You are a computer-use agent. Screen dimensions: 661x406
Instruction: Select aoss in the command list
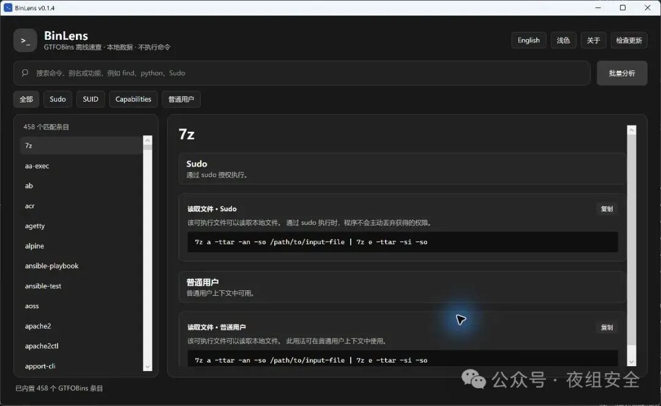point(81,306)
